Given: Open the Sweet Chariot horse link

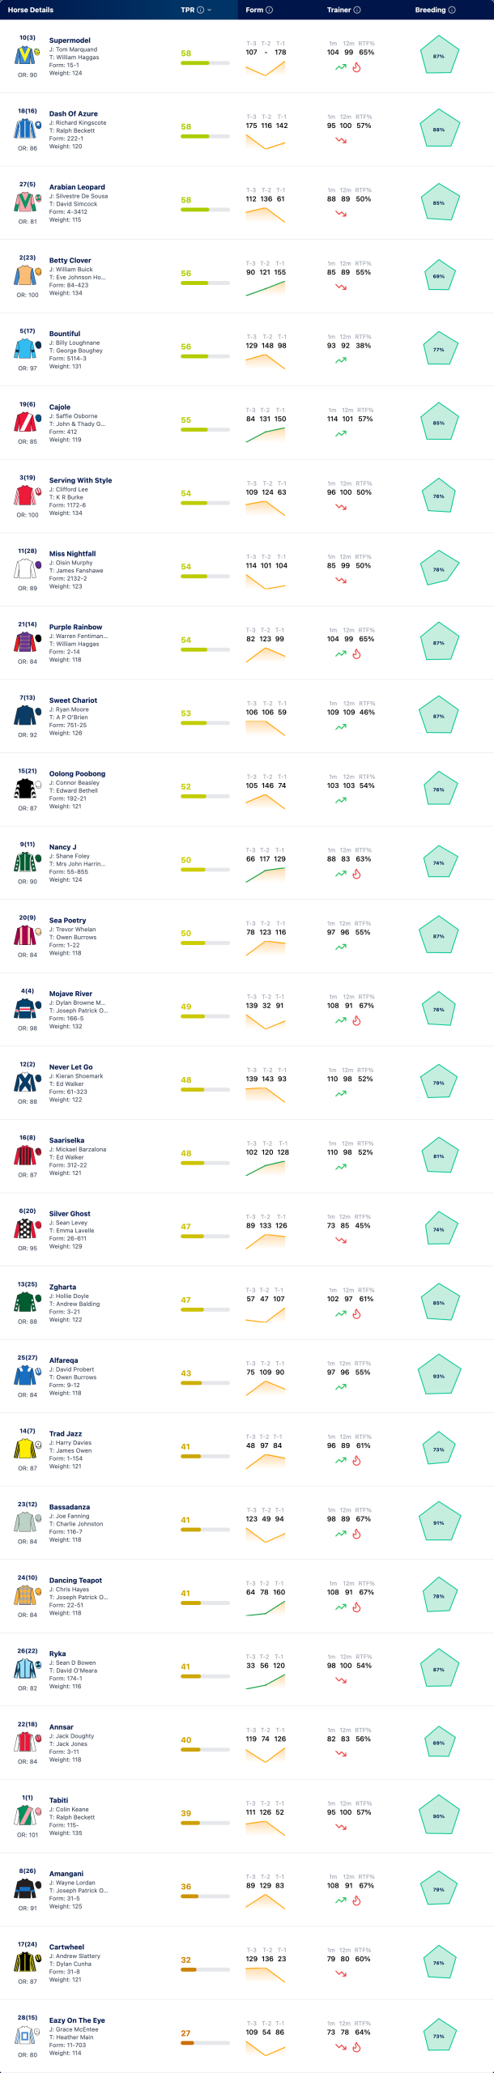Looking at the screenshot, I should [73, 700].
